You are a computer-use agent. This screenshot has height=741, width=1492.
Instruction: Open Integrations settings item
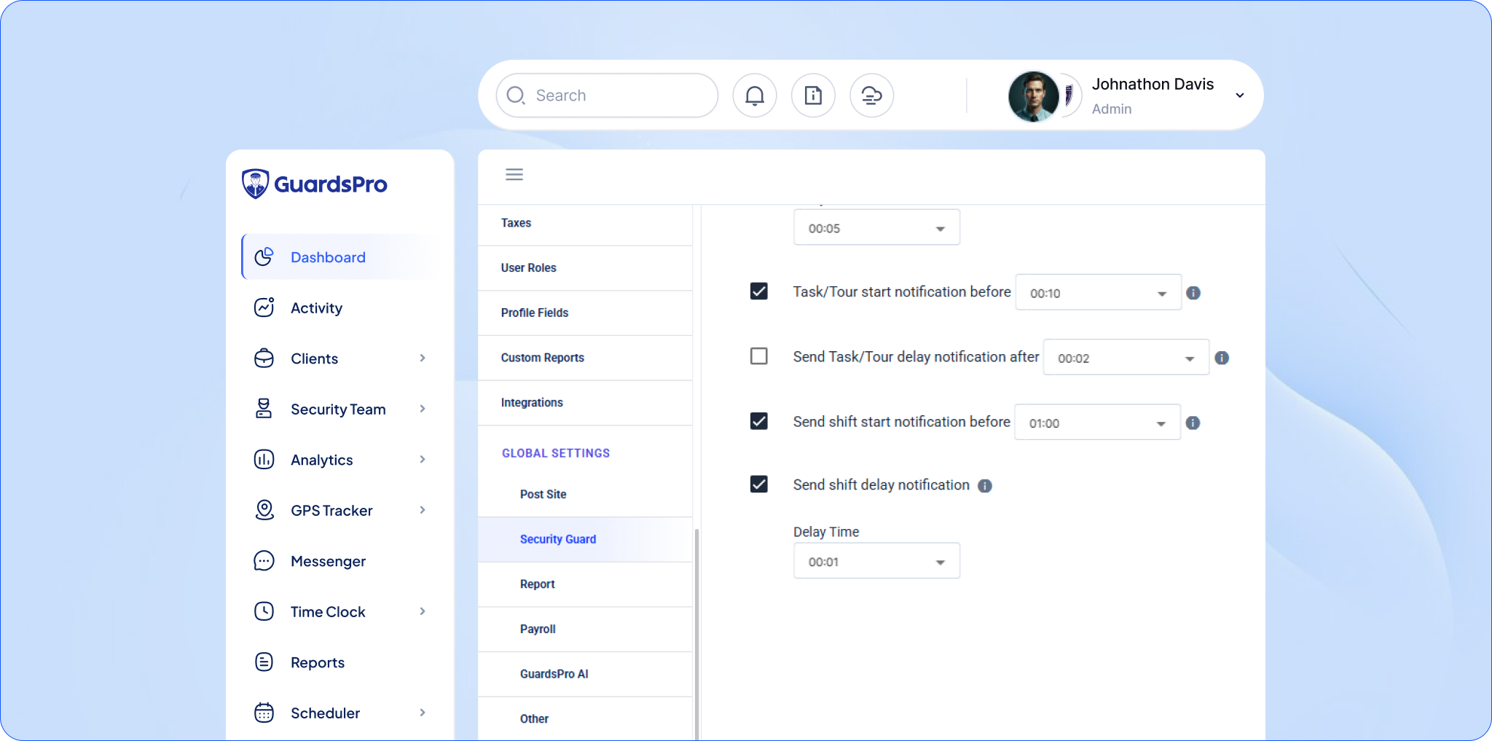585,403
